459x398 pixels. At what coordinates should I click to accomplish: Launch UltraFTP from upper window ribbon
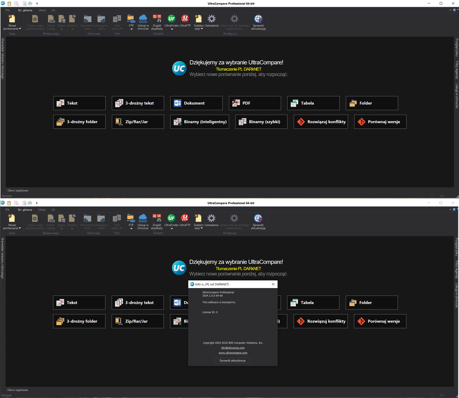[185, 19]
